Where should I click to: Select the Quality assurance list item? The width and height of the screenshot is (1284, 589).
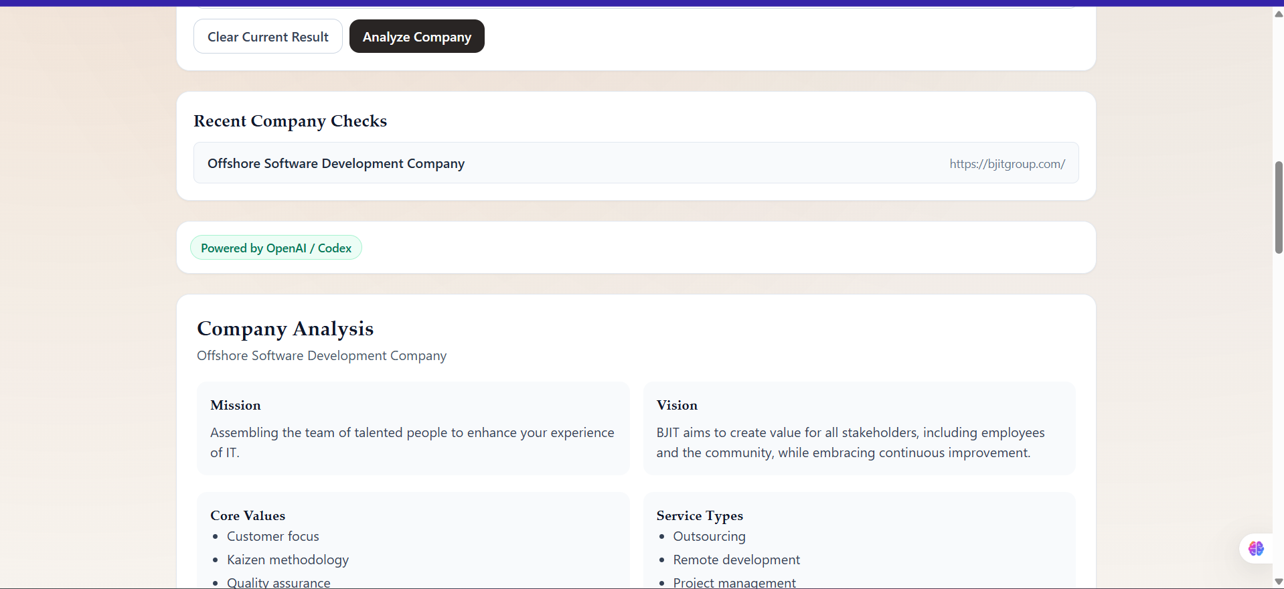point(278,582)
